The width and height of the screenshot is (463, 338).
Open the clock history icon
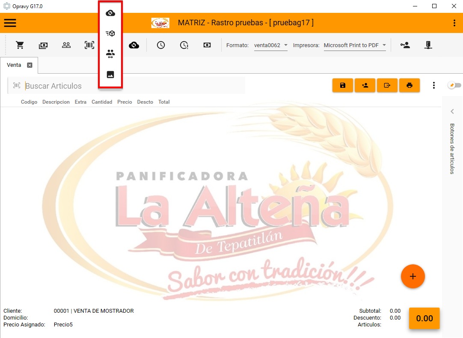pos(160,45)
